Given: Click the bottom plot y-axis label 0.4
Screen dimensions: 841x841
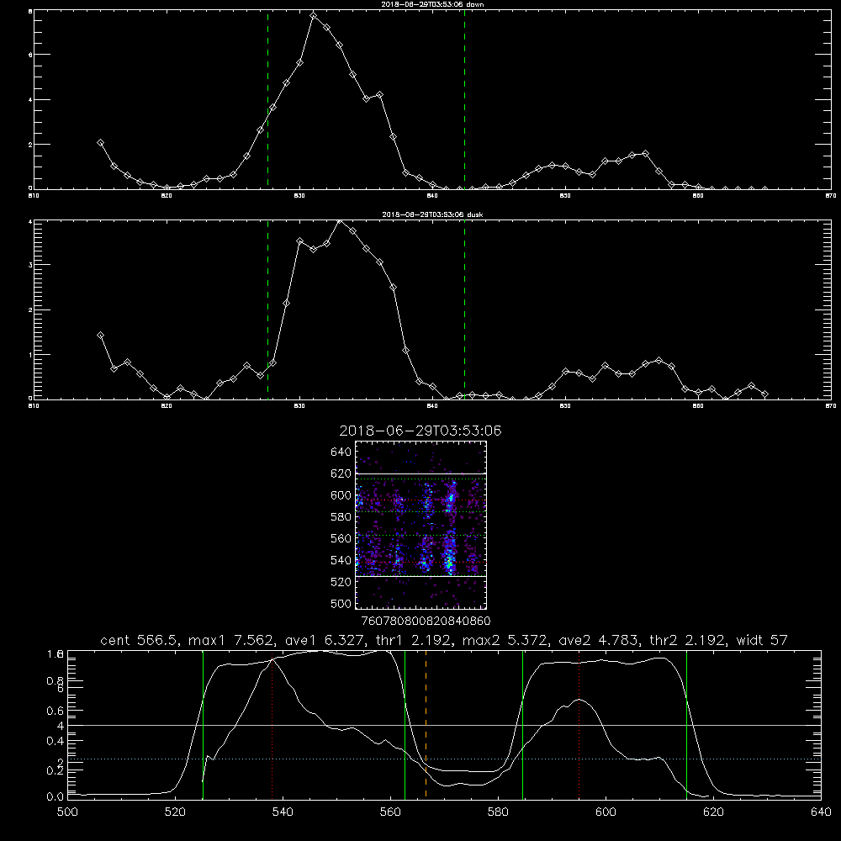Looking at the screenshot, I should (56, 741).
